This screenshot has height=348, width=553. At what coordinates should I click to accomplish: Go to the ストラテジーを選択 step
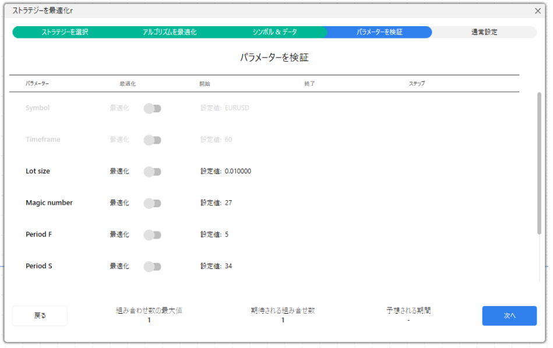[x=65, y=32]
